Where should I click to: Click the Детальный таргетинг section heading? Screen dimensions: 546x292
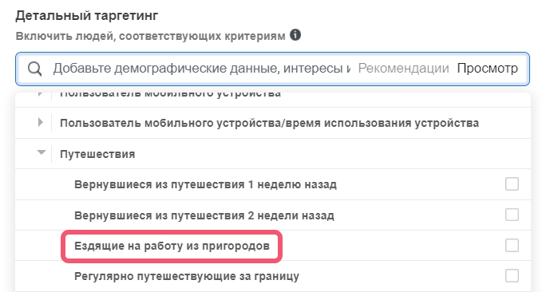(87, 16)
